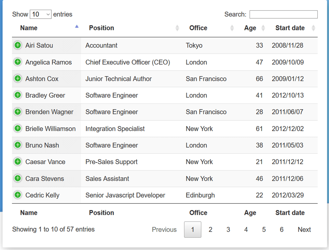Expand row details for Airi Satou
Screen dimensions: 329x250
pyautogui.click(x=18, y=45)
